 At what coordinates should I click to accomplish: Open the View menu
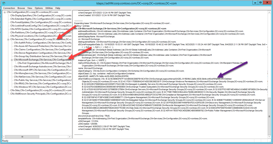point(30,8)
